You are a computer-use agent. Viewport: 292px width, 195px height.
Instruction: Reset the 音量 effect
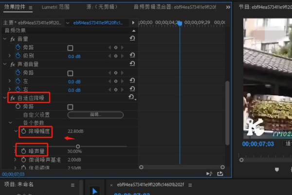[132, 39]
